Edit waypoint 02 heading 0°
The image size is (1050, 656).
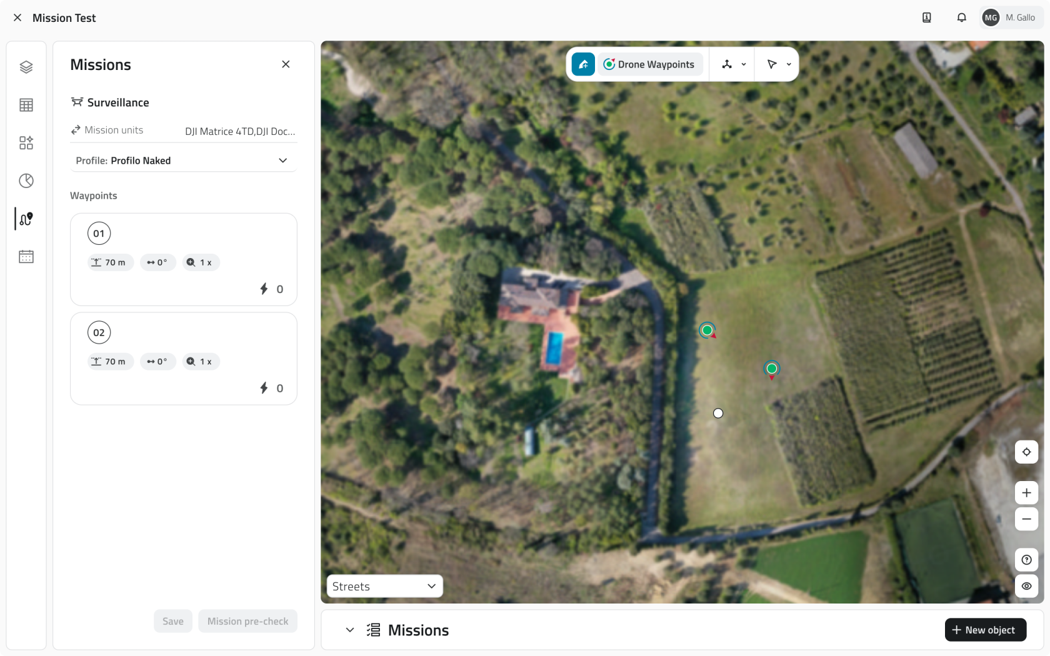click(x=157, y=362)
